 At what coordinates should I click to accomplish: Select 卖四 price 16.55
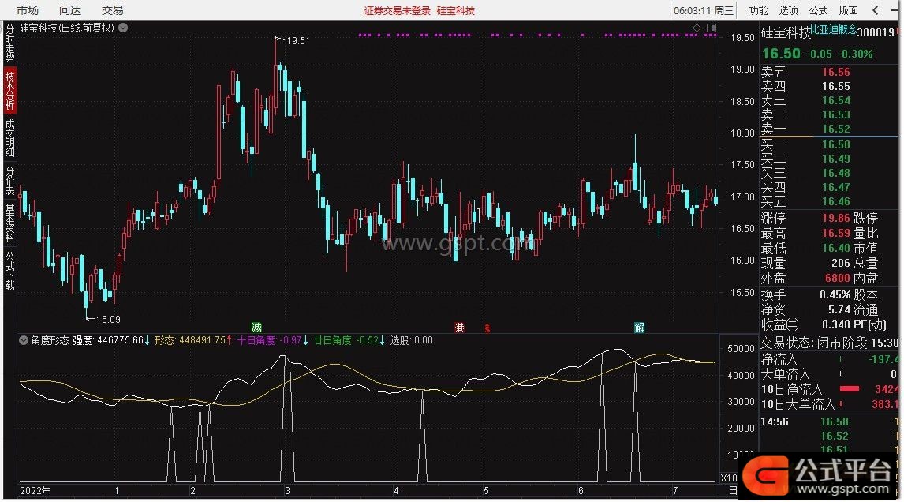click(836, 87)
